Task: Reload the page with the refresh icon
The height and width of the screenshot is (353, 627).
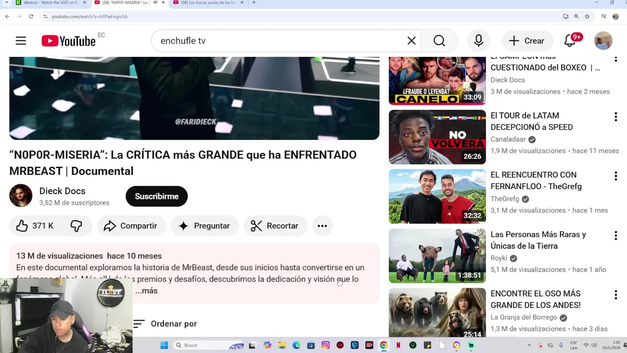Action: (x=31, y=16)
